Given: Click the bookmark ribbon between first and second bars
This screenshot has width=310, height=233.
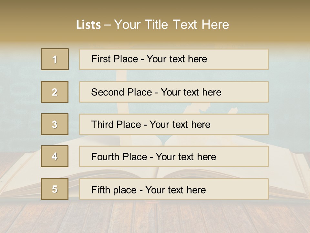Looking at the screenshot, I should click(122, 75).
